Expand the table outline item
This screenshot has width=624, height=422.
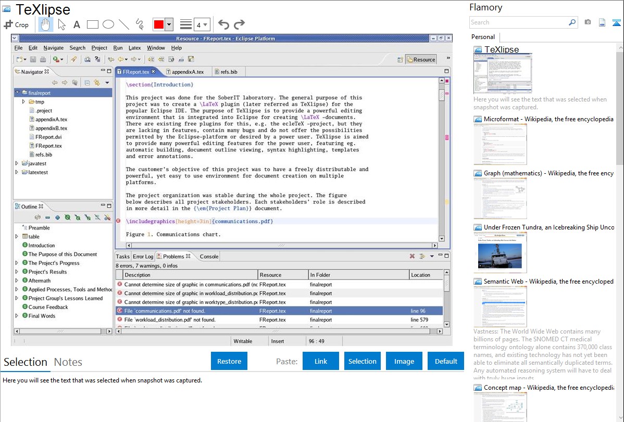17,237
